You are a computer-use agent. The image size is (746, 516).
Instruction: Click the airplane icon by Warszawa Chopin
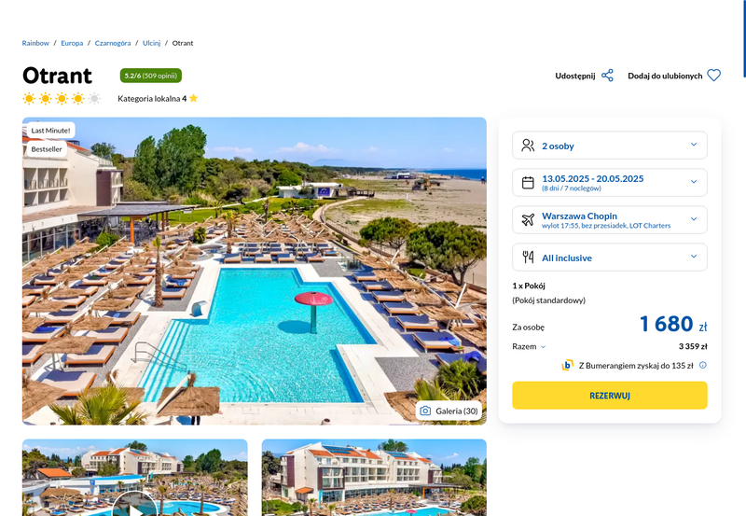[528, 220]
